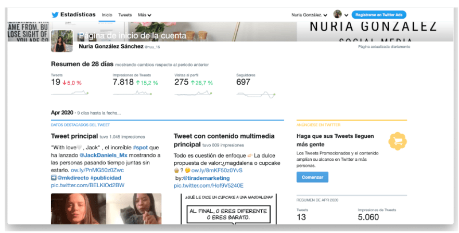459x233 pixels.
Task: Open the Inicio tab
Action: point(107,15)
